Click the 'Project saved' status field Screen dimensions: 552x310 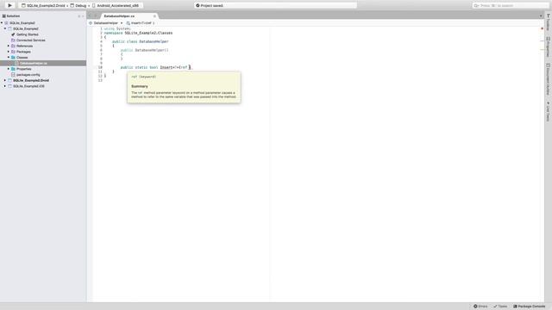pos(275,6)
